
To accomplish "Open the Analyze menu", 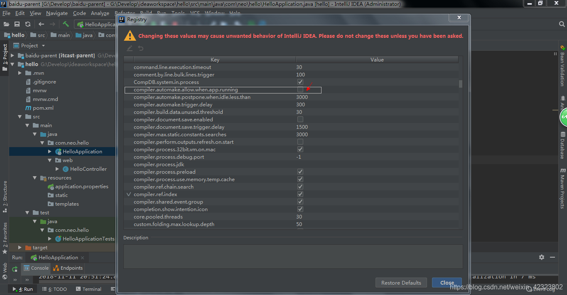I will coord(100,13).
